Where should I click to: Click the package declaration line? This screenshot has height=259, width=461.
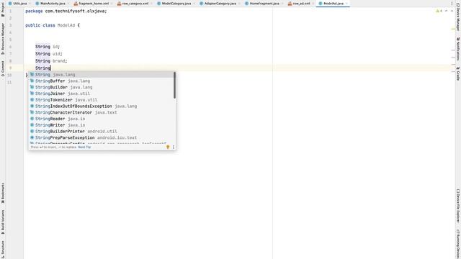coord(66,12)
